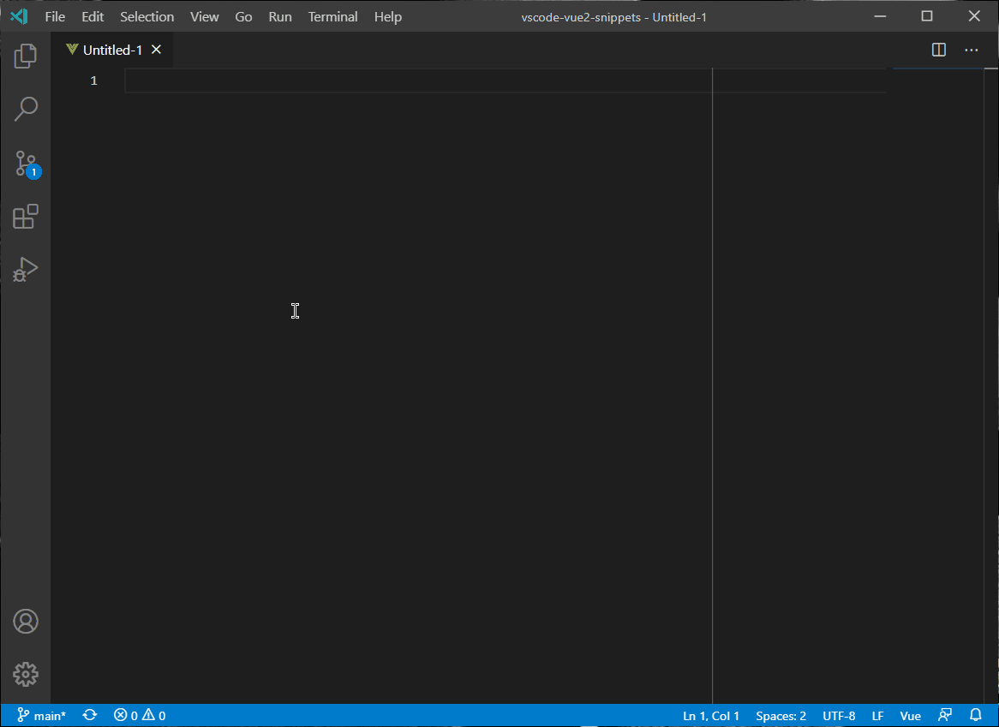
Task: Open the Run menu
Action: click(280, 17)
